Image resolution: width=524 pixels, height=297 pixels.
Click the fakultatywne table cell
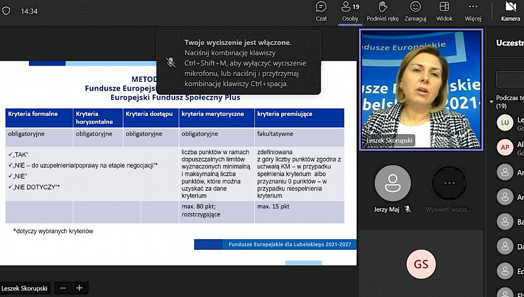299,137
